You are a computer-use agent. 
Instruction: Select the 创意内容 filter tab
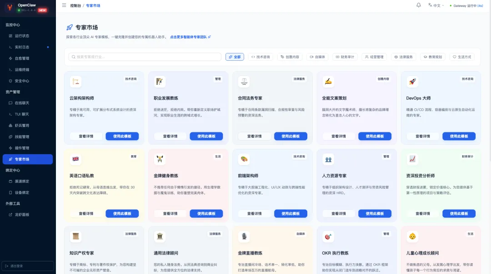(290, 57)
